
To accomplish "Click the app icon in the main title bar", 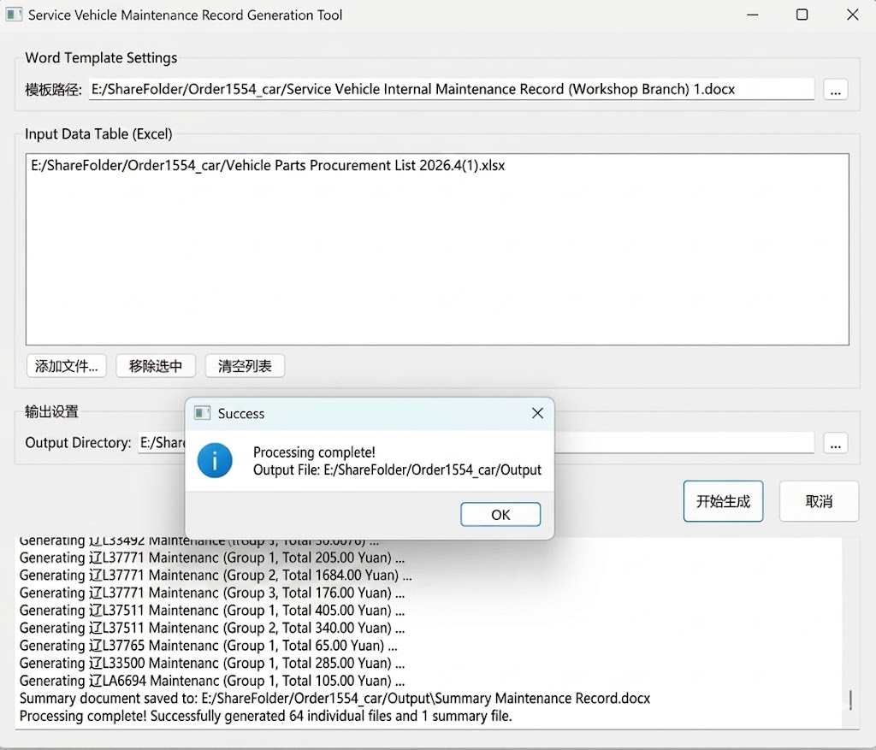I will 15,15.
